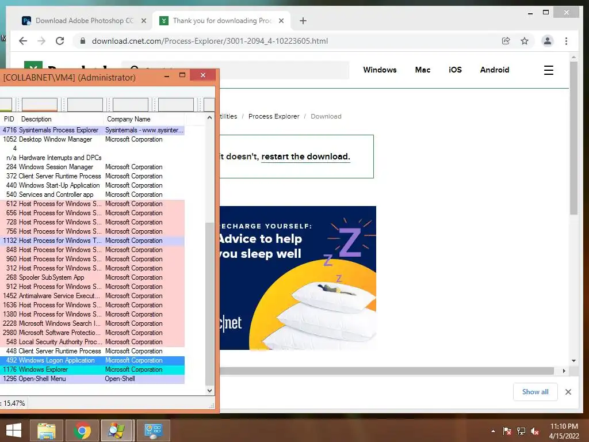Click the restart the download link
The height and width of the screenshot is (442, 589).
pos(305,157)
